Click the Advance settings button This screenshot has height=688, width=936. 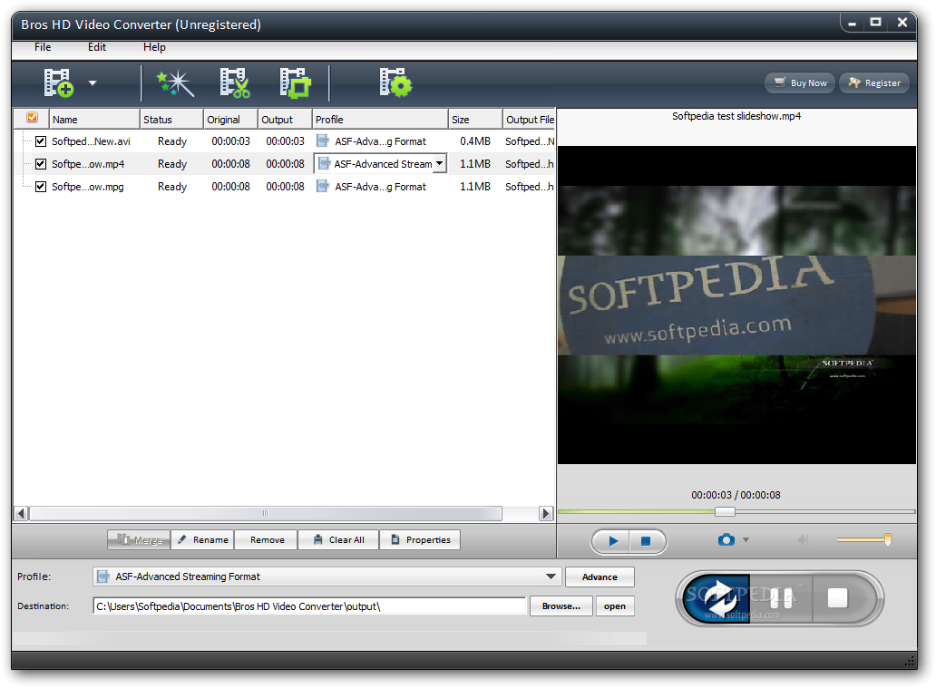coord(600,577)
